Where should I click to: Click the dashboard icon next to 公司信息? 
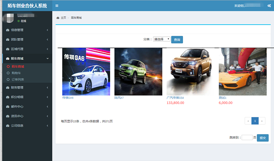pos(8,126)
